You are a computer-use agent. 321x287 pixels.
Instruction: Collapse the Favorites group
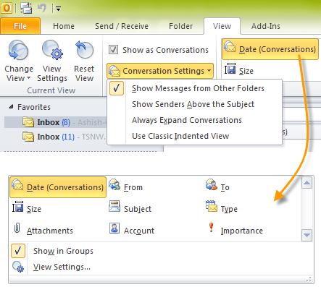11,106
